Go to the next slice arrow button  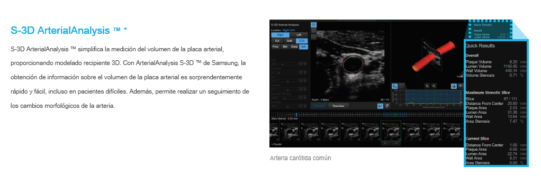pos(396,143)
